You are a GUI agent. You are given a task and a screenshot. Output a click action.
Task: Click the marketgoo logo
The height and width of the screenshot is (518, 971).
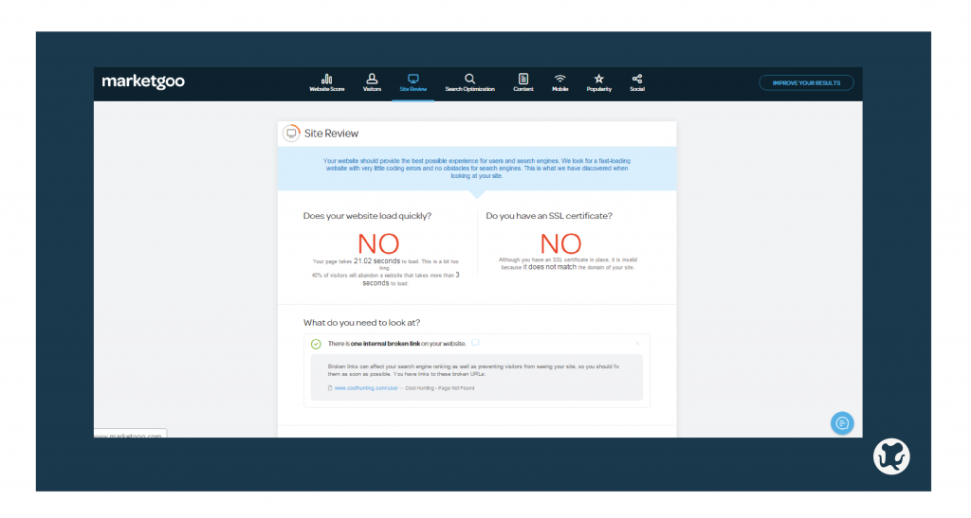(x=143, y=82)
